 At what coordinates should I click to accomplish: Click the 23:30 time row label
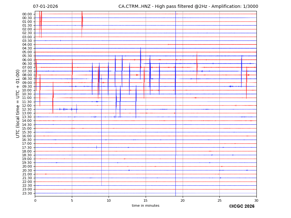pyautogui.click(x=27, y=193)
